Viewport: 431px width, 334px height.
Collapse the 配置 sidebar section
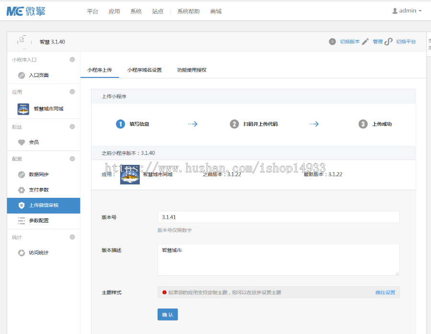[x=72, y=159]
